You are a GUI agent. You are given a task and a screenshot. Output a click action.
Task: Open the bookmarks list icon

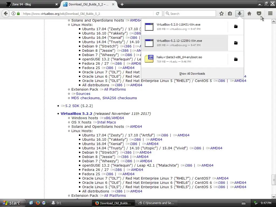pyautogui.click(x=230, y=13)
